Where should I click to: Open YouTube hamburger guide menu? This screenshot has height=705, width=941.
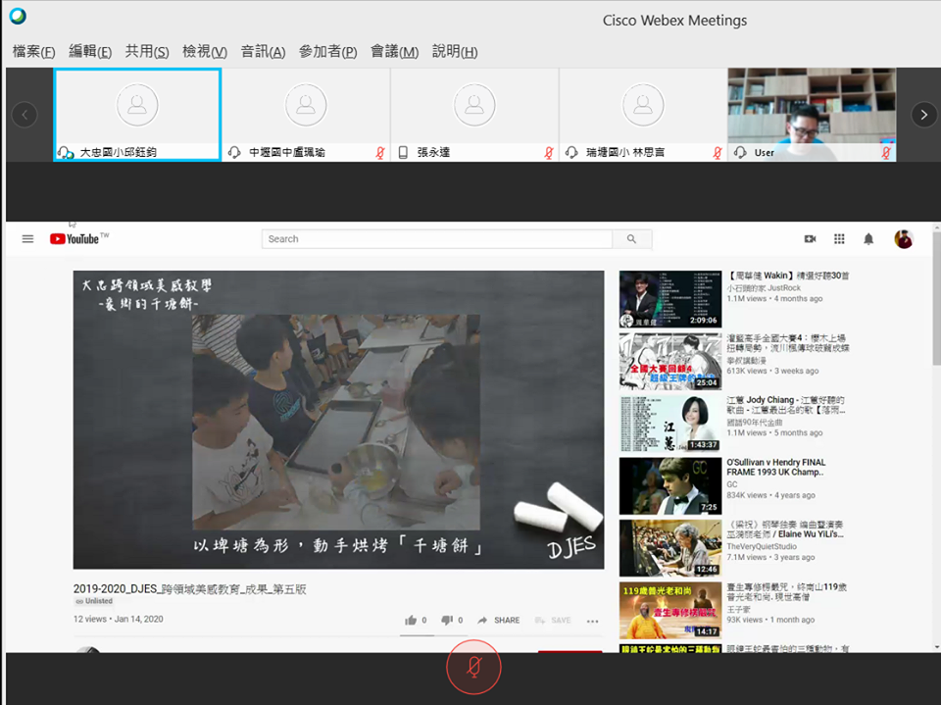[27, 239]
